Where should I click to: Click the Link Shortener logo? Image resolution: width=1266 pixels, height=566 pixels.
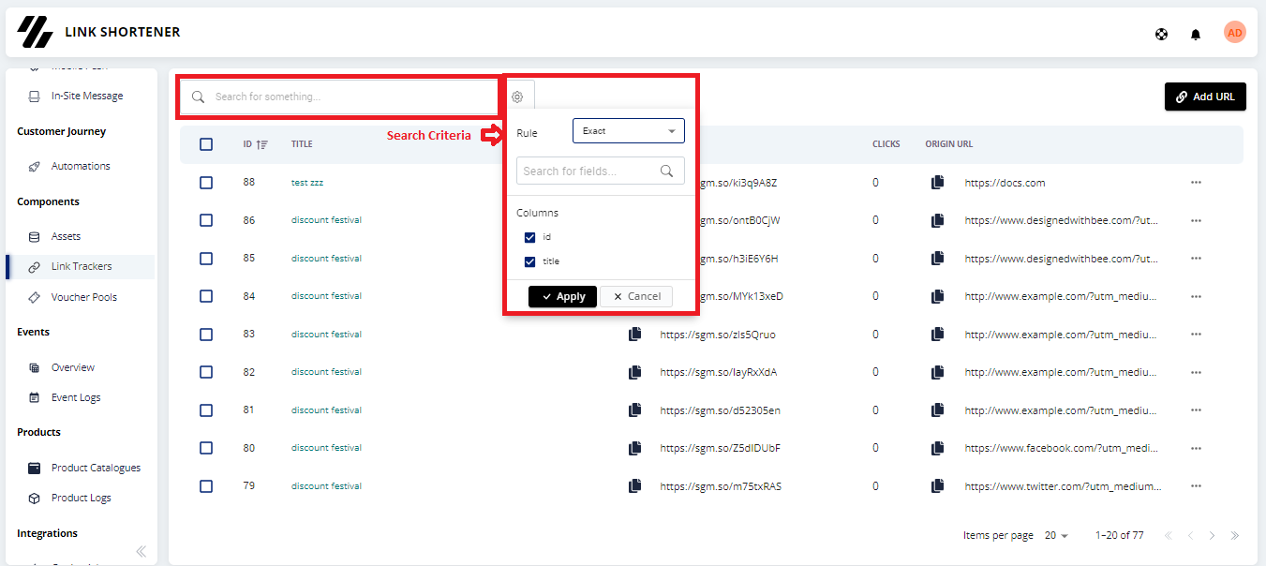tap(36, 32)
